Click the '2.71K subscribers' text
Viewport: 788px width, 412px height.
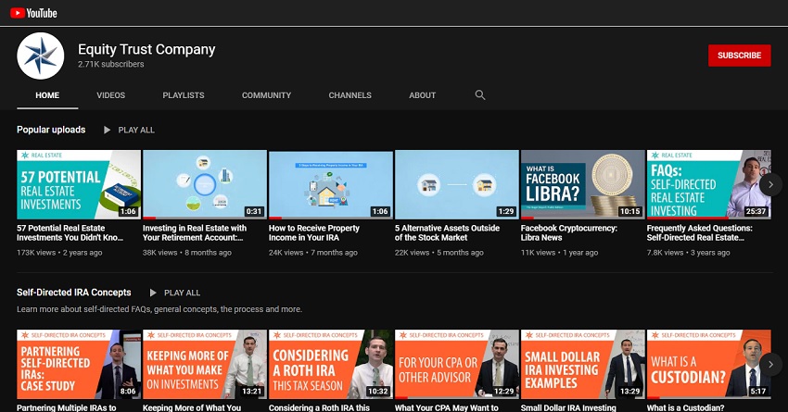coord(110,64)
